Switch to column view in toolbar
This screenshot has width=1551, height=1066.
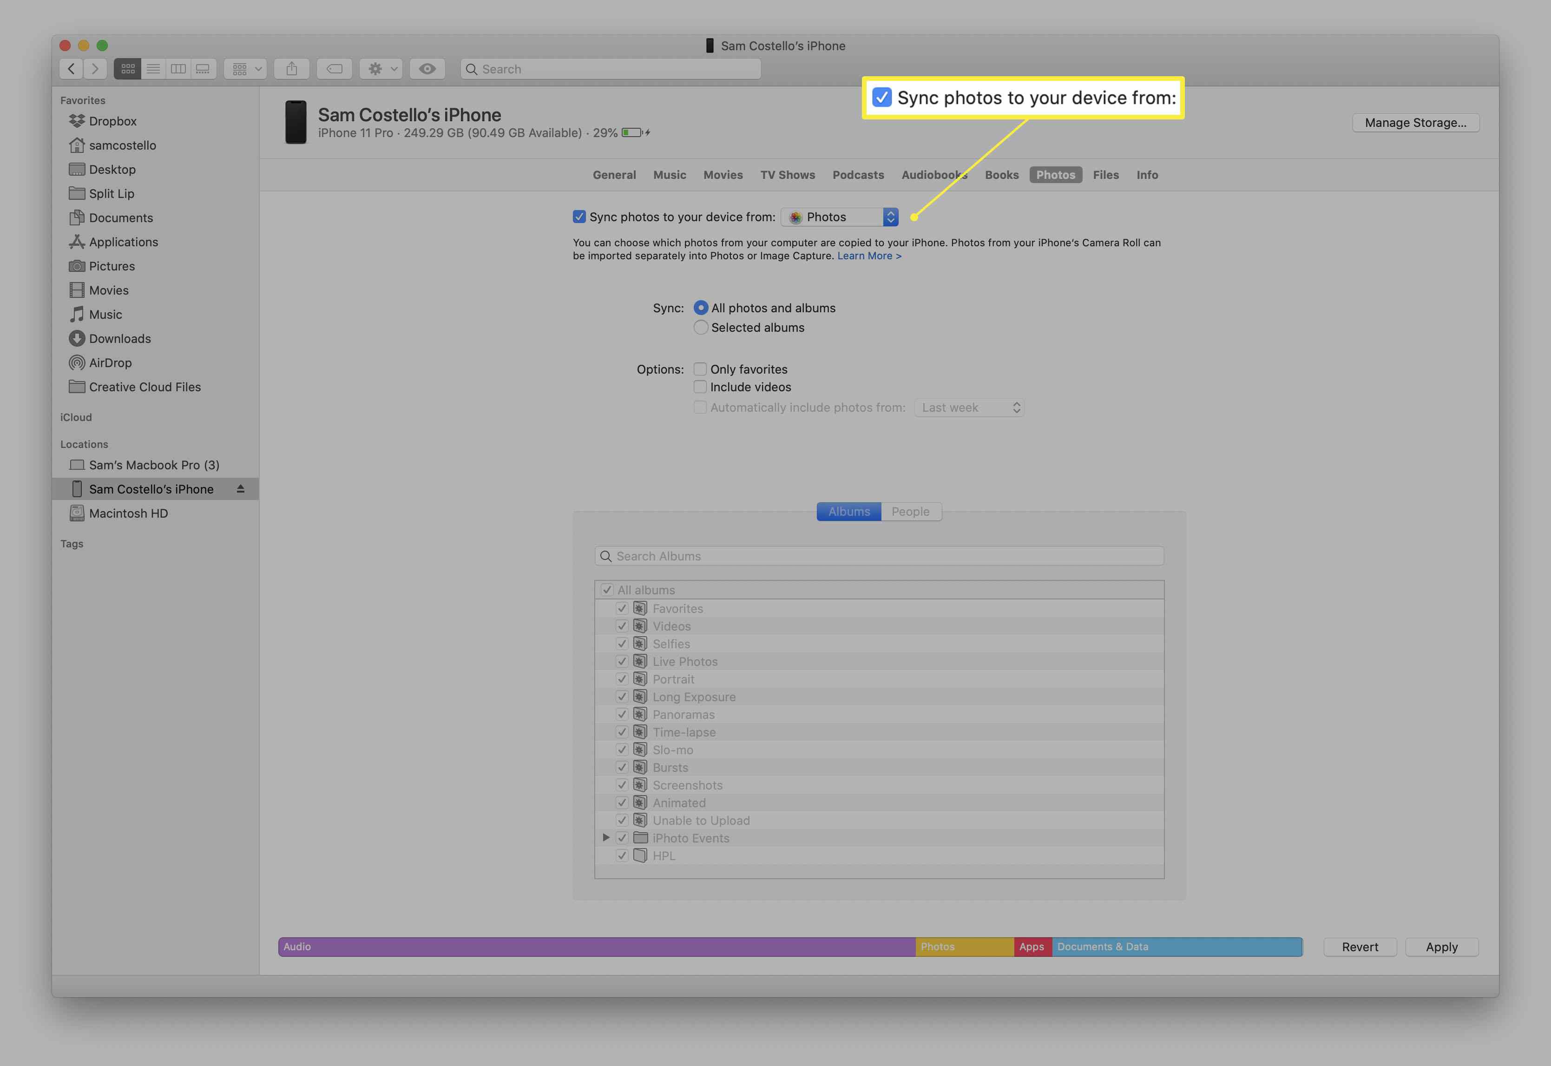click(178, 69)
